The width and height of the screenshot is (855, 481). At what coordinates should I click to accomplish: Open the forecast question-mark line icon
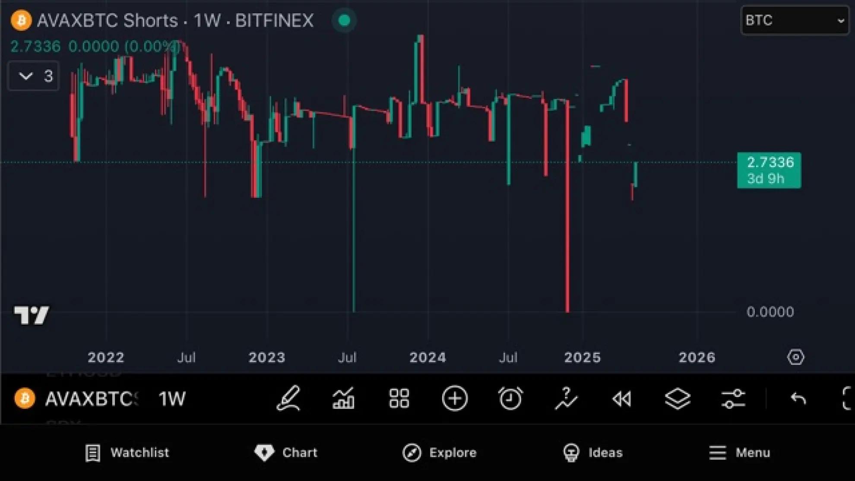(x=566, y=398)
